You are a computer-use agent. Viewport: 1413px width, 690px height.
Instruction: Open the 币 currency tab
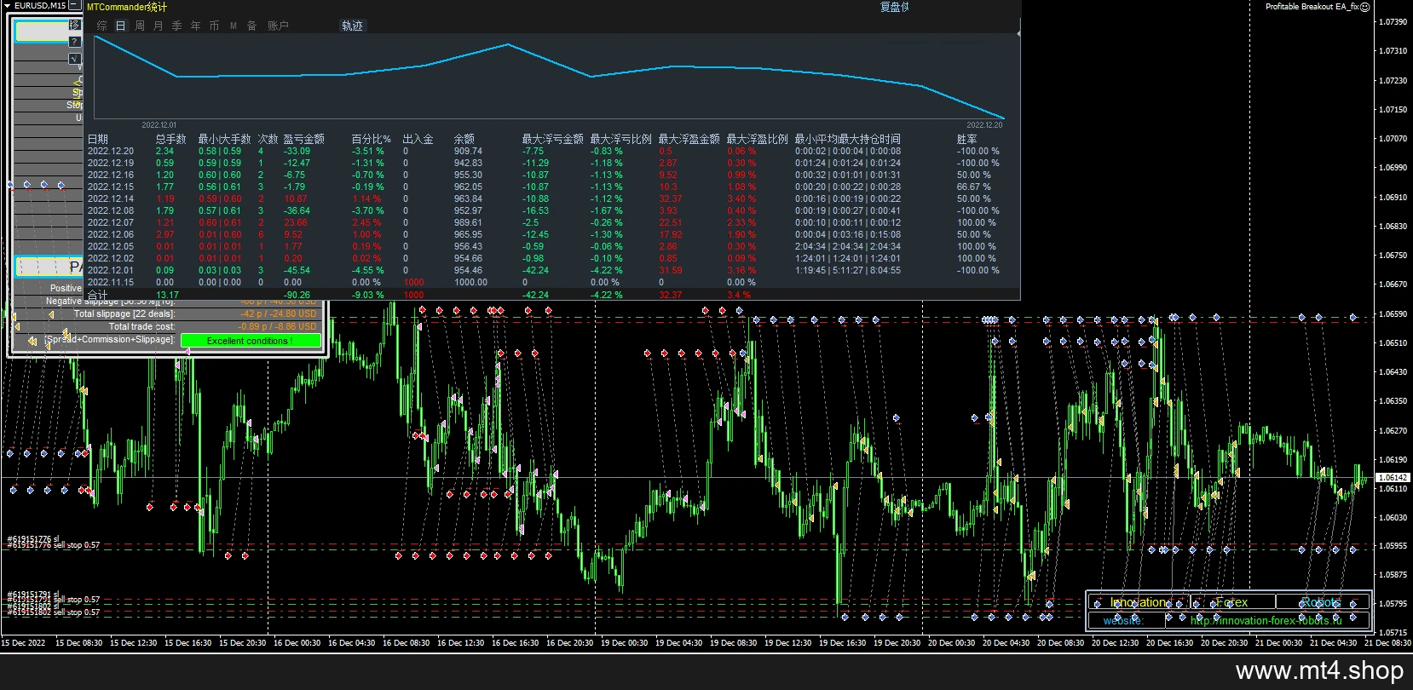point(214,26)
